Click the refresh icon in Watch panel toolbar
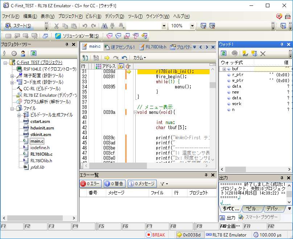The width and height of the screenshot is (293, 239). coord(224,53)
